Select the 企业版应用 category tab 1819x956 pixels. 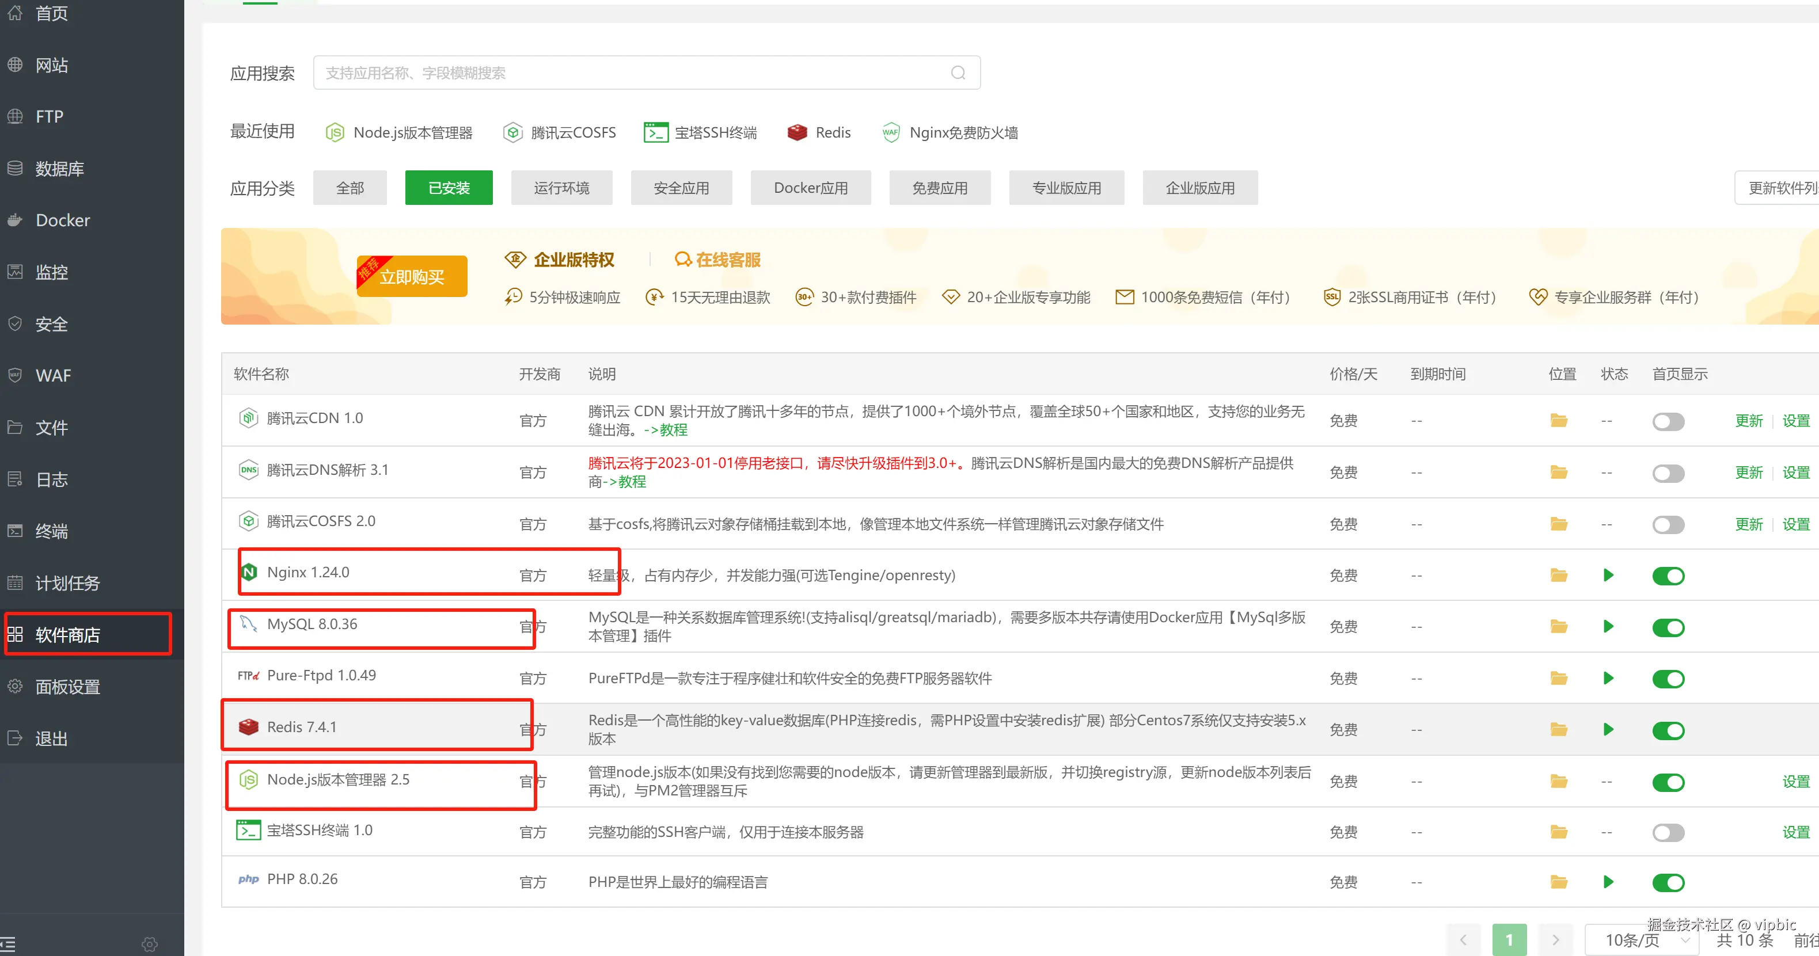1201,188
